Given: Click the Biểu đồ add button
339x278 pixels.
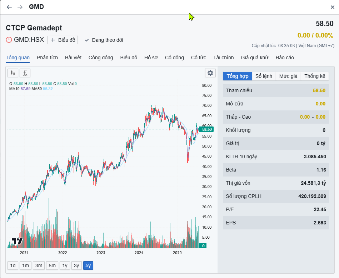Looking at the screenshot, I should [63, 40].
